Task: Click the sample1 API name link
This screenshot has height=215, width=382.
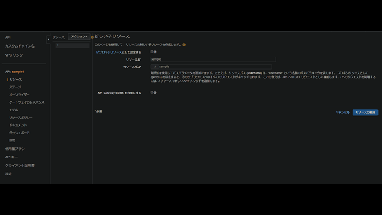Action: click(x=18, y=72)
